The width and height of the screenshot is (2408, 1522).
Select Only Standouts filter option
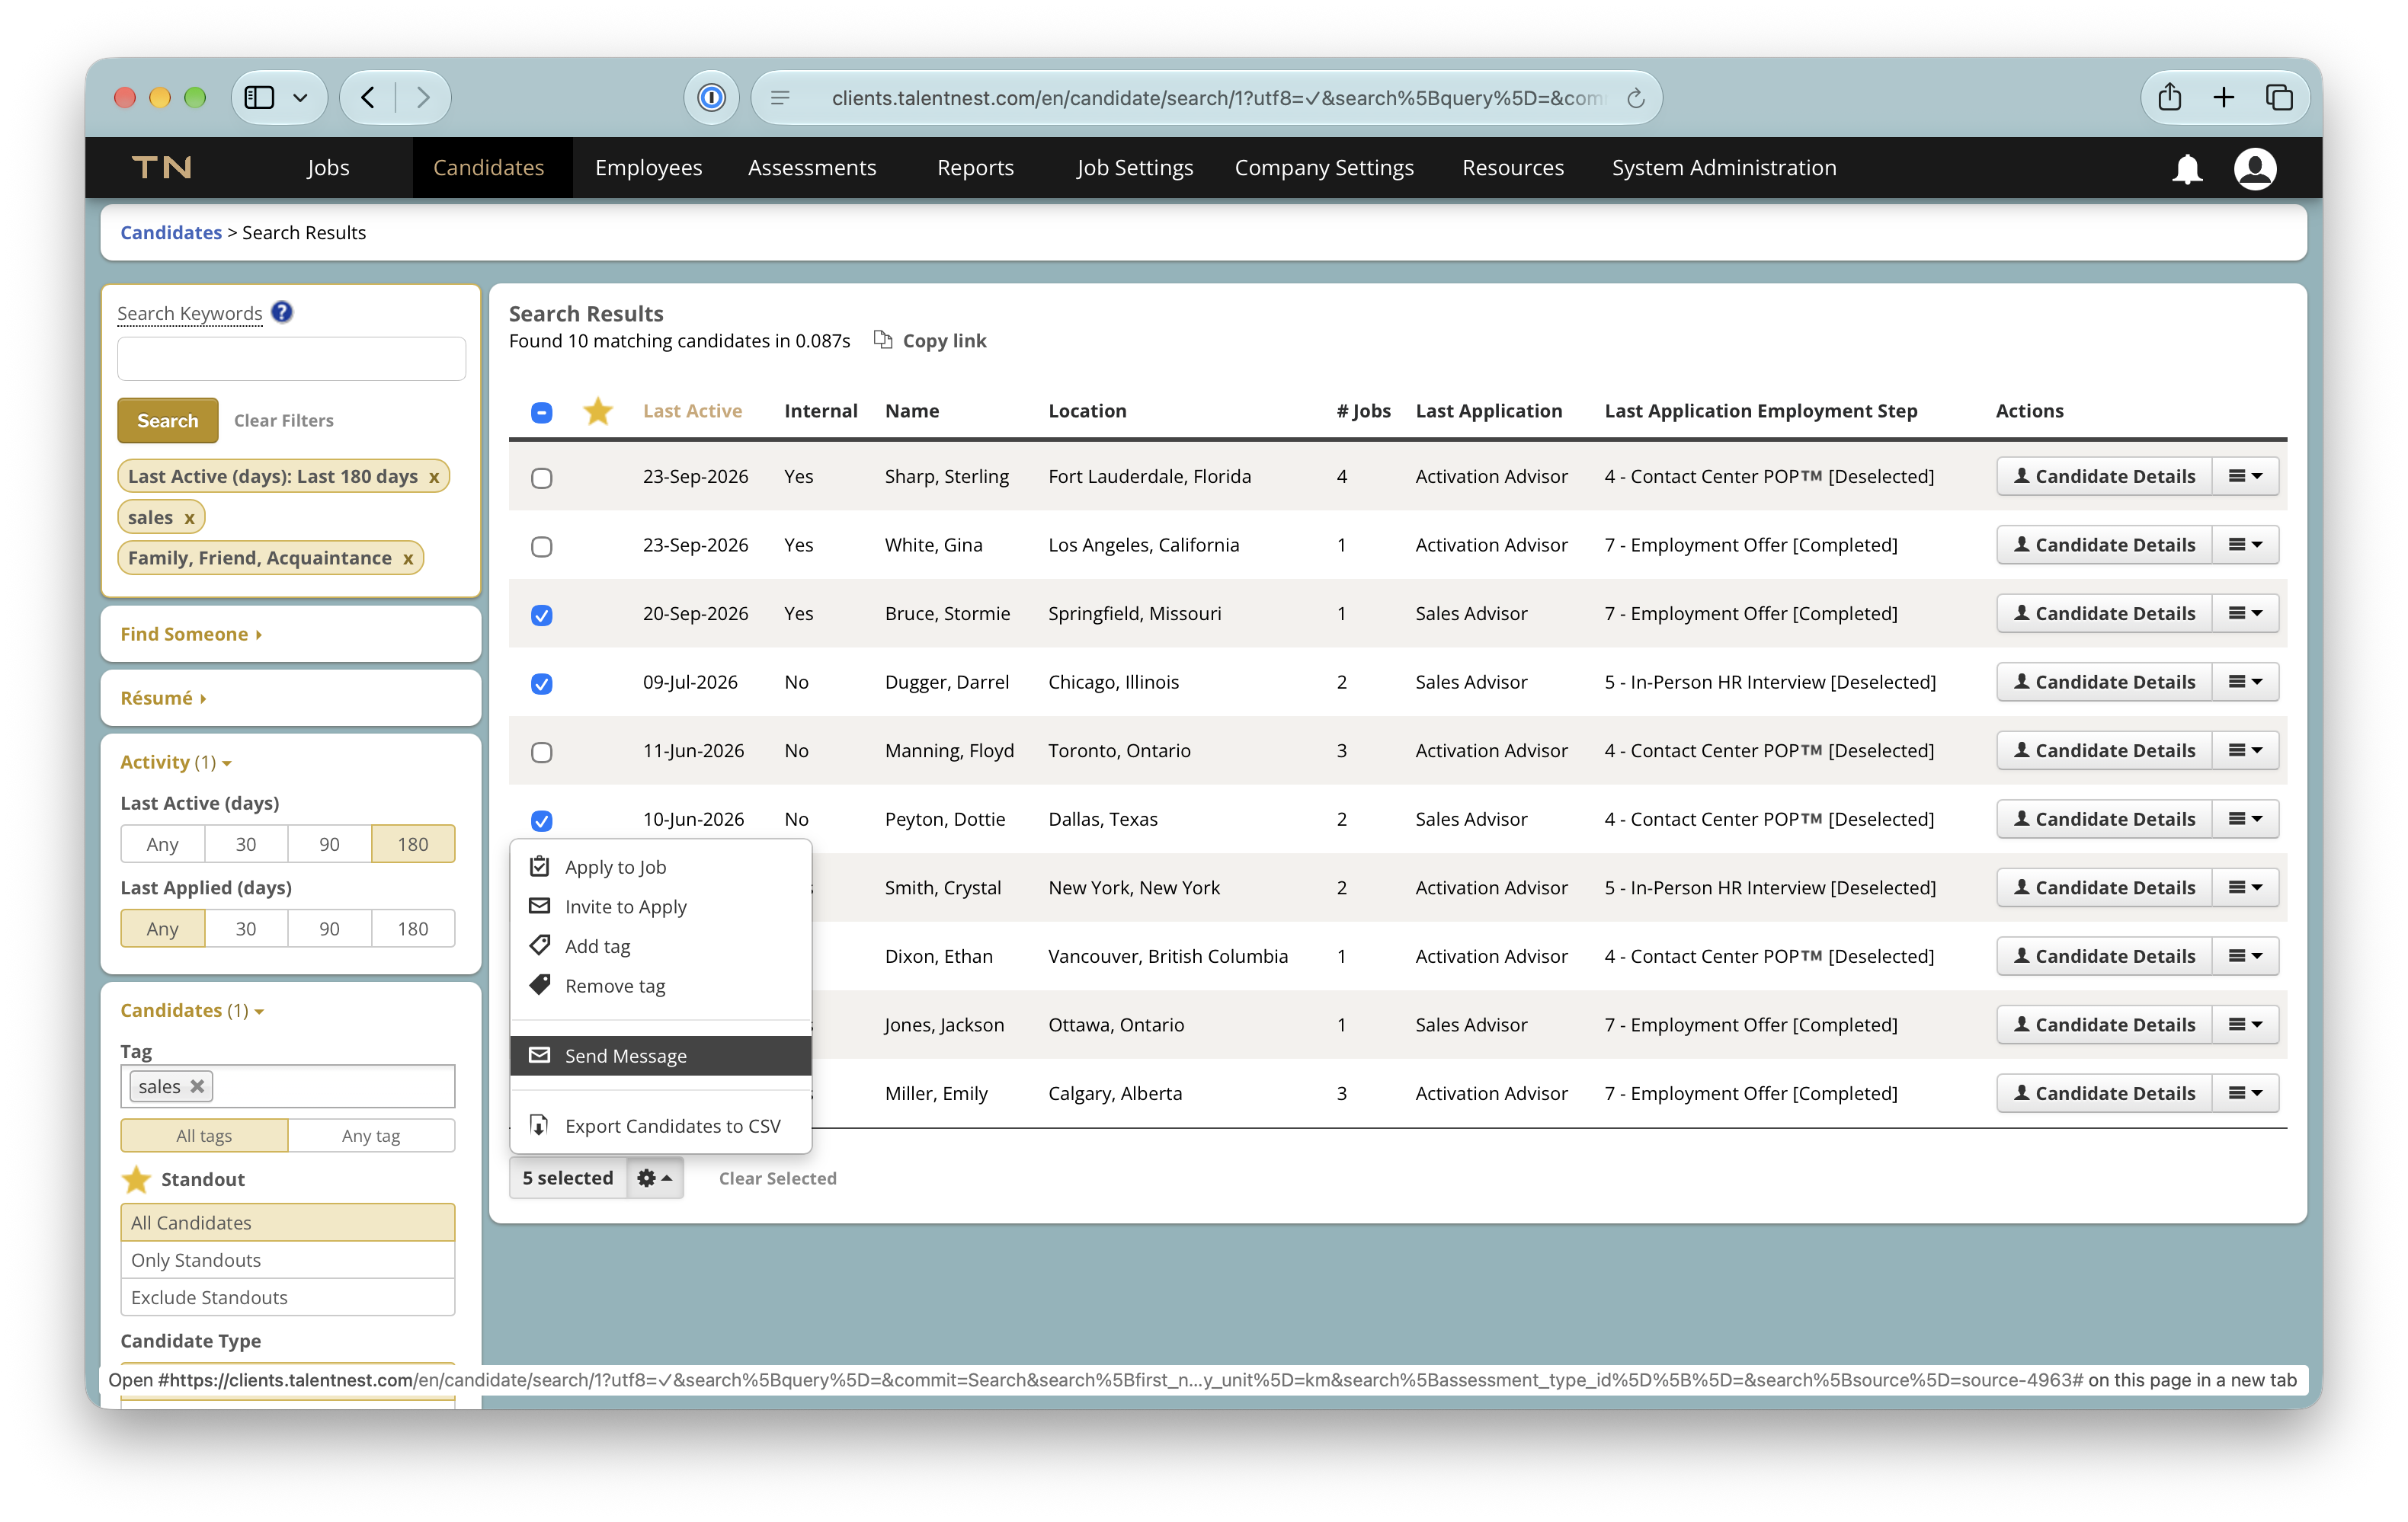pos(288,1259)
